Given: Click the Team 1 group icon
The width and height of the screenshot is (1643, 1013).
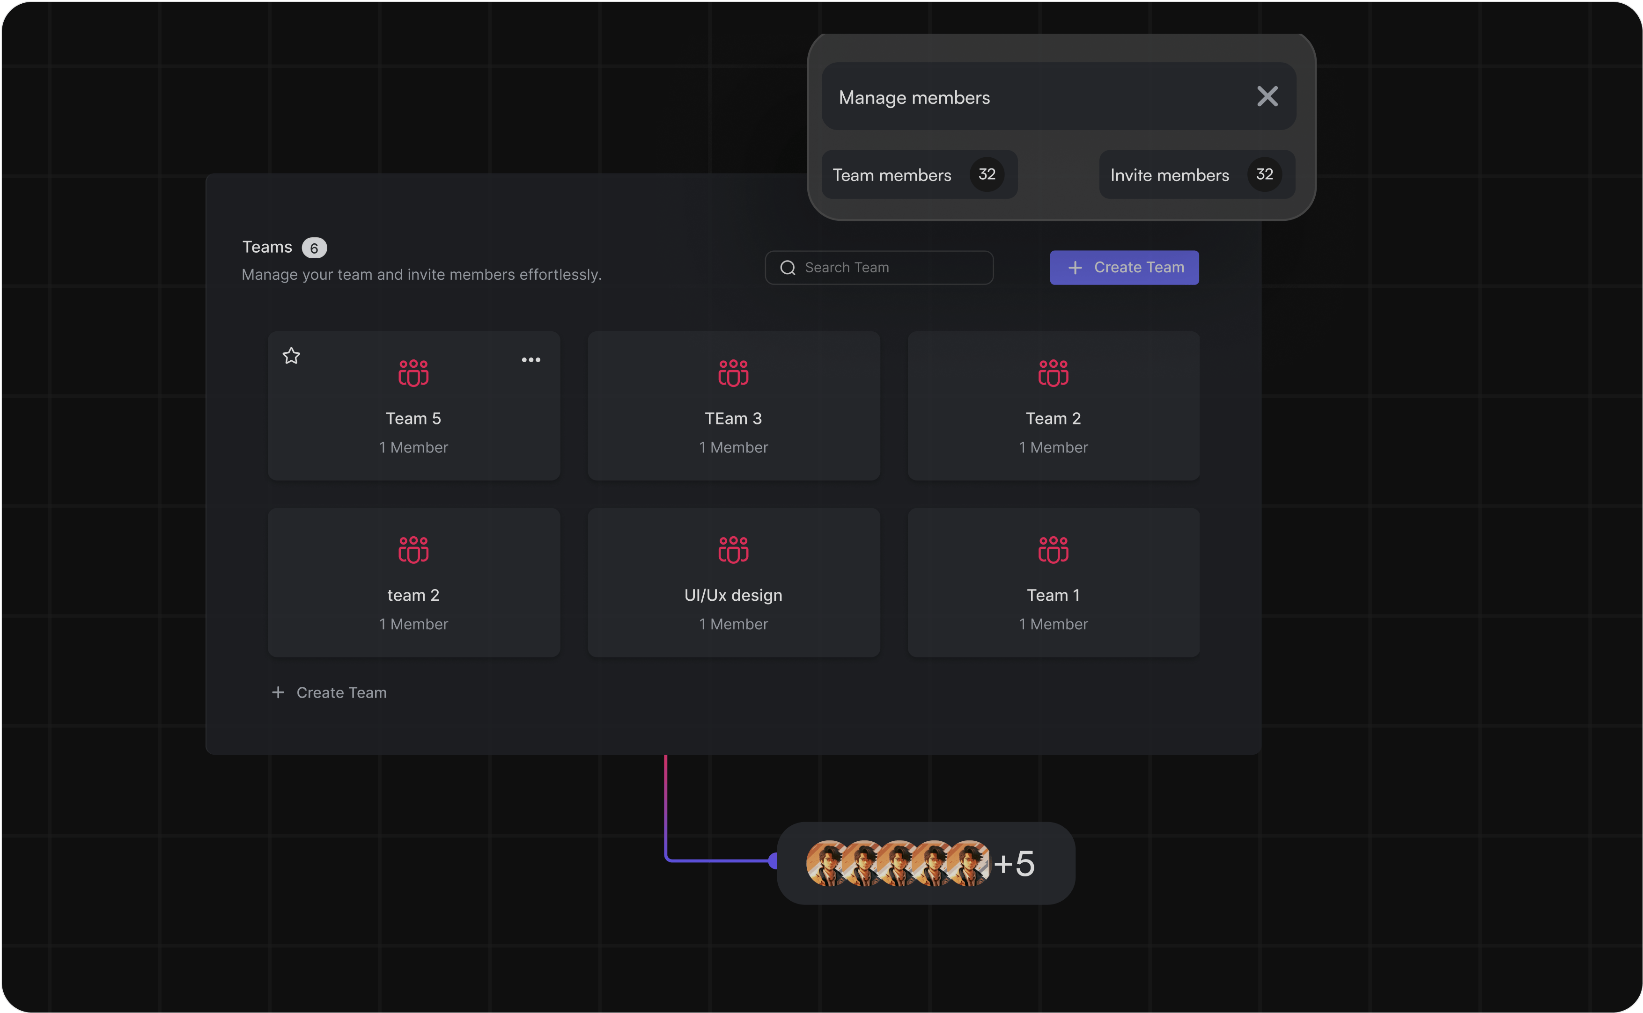Looking at the screenshot, I should [x=1053, y=550].
